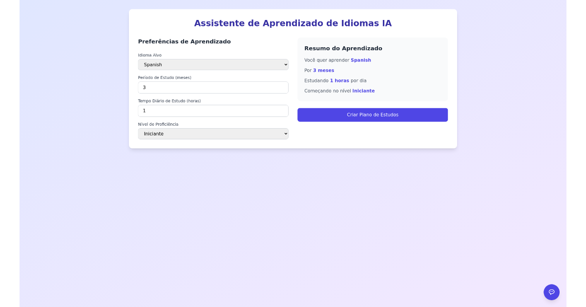
Task: Open the Idioma Alvo dropdown showing Spanish
Action: pyautogui.click(x=213, y=64)
